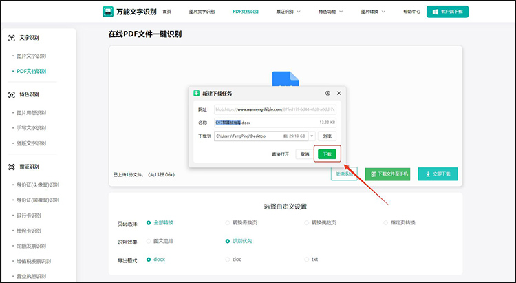Select txt export format

point(306,260)
